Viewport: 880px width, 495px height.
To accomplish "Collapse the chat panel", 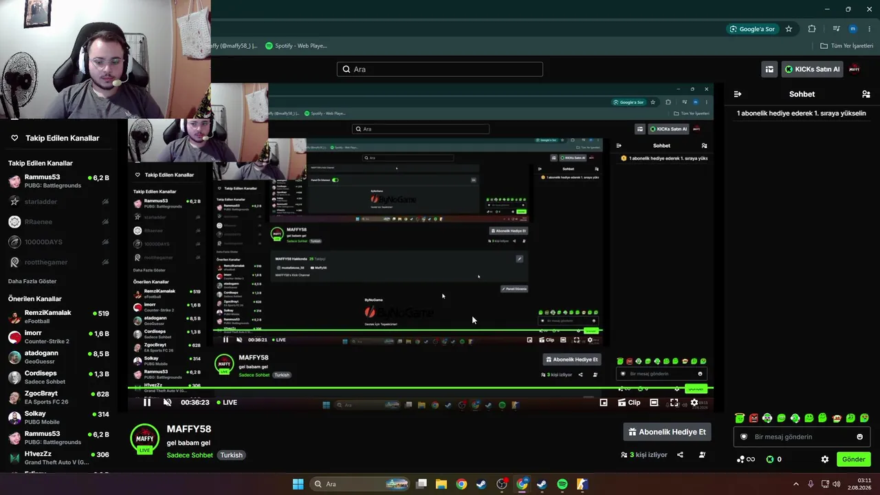I will 738,94.
